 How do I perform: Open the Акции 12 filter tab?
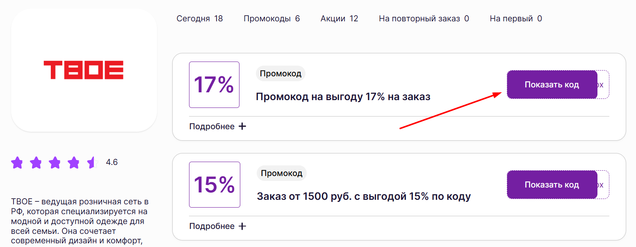point(339,18)
